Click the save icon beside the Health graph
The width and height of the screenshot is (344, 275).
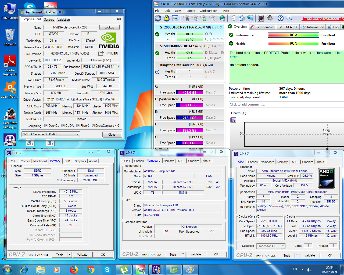233,120
